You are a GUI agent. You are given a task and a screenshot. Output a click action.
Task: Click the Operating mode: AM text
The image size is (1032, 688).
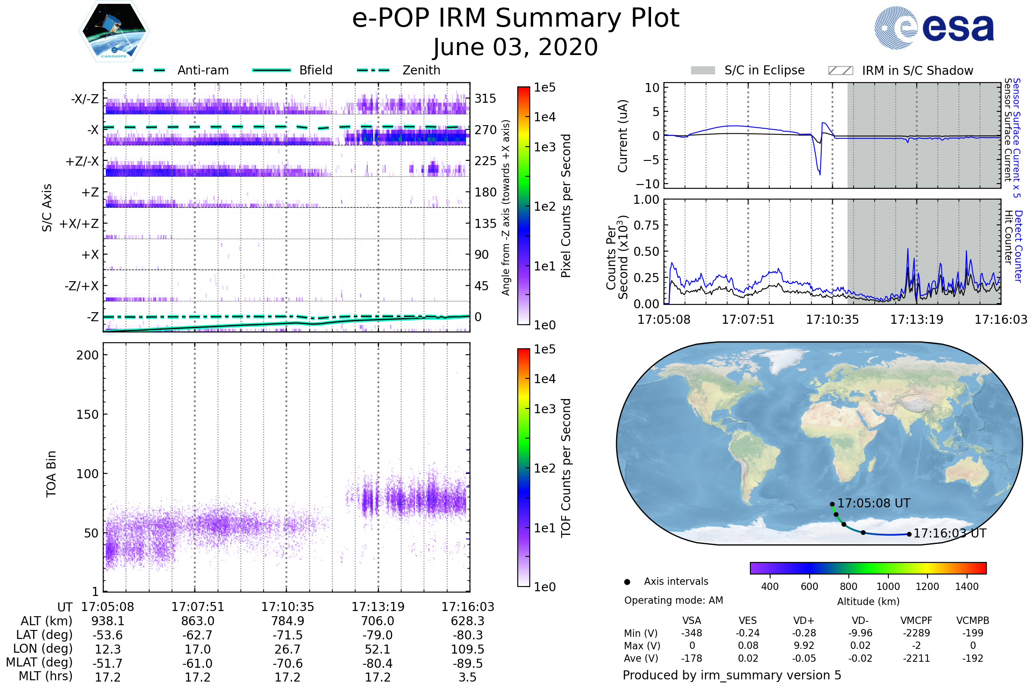point(673,600)
